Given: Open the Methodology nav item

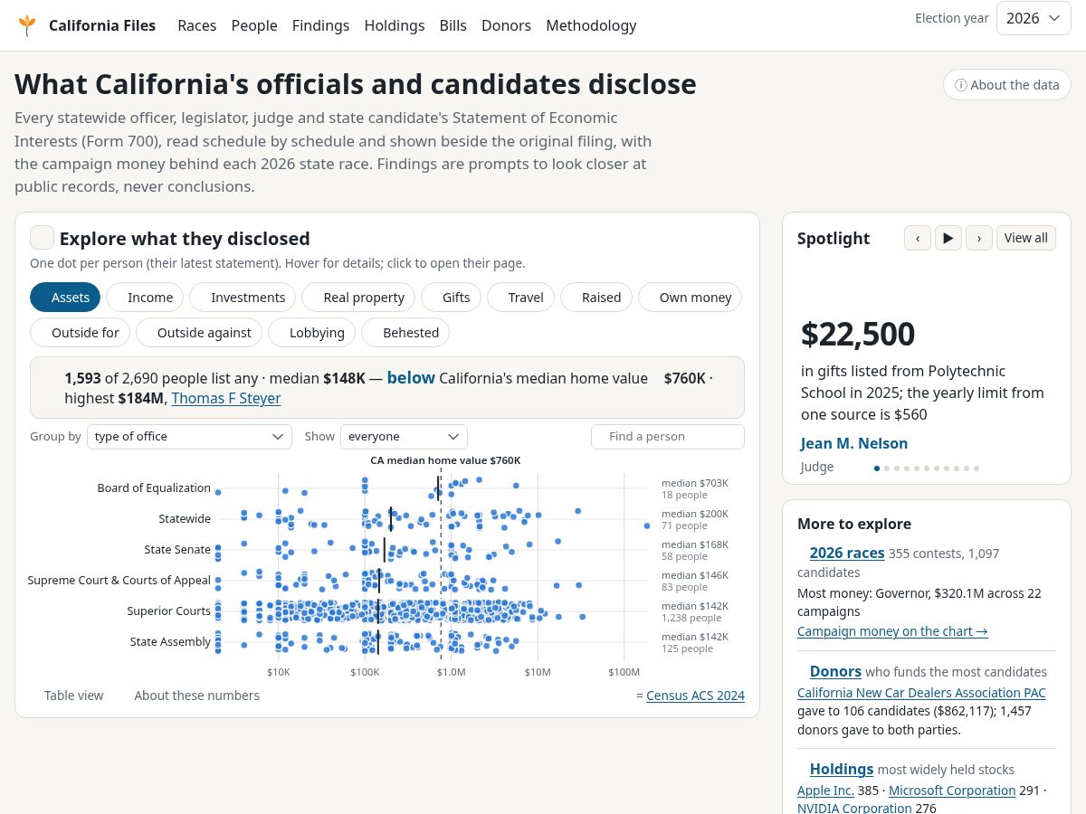Looking at the screenshot, I should [591, 25].
